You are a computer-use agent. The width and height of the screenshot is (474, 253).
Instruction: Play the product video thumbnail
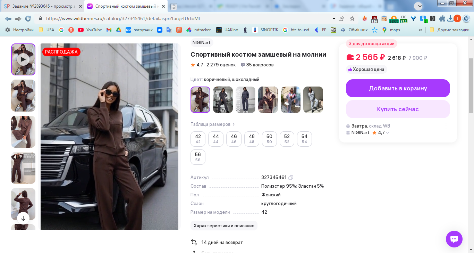[x=23, y=59]
